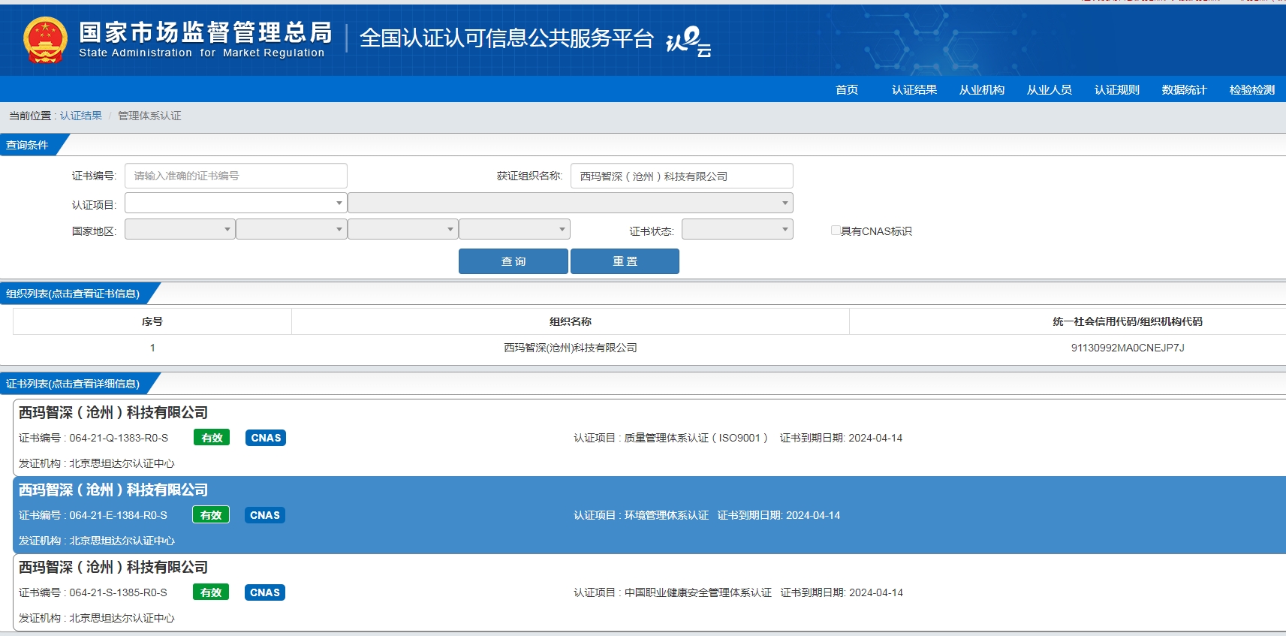Click 统一社会信用代码/组织机构代码 column header
1286x636 pixels.
pos(1128,321)
